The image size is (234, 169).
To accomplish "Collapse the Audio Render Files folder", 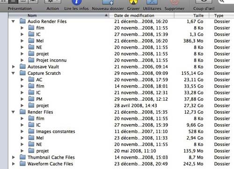I will point(13,22).
